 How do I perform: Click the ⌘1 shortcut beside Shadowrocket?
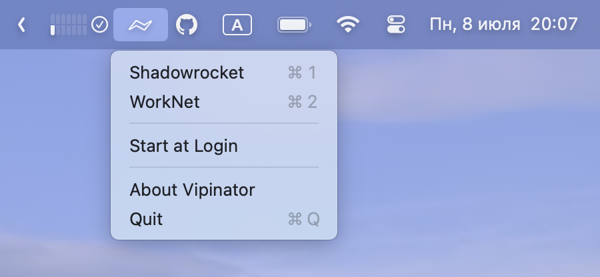point(302,72)
